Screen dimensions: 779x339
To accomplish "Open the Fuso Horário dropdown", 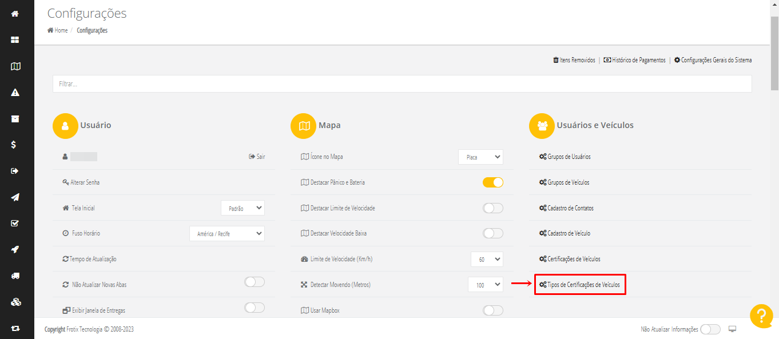I will coord(227,233).
